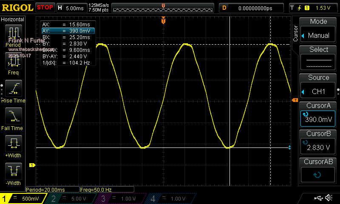Open the cursor line Select menu
This screenshot has width=340, height=204.
tap(318, 59)
